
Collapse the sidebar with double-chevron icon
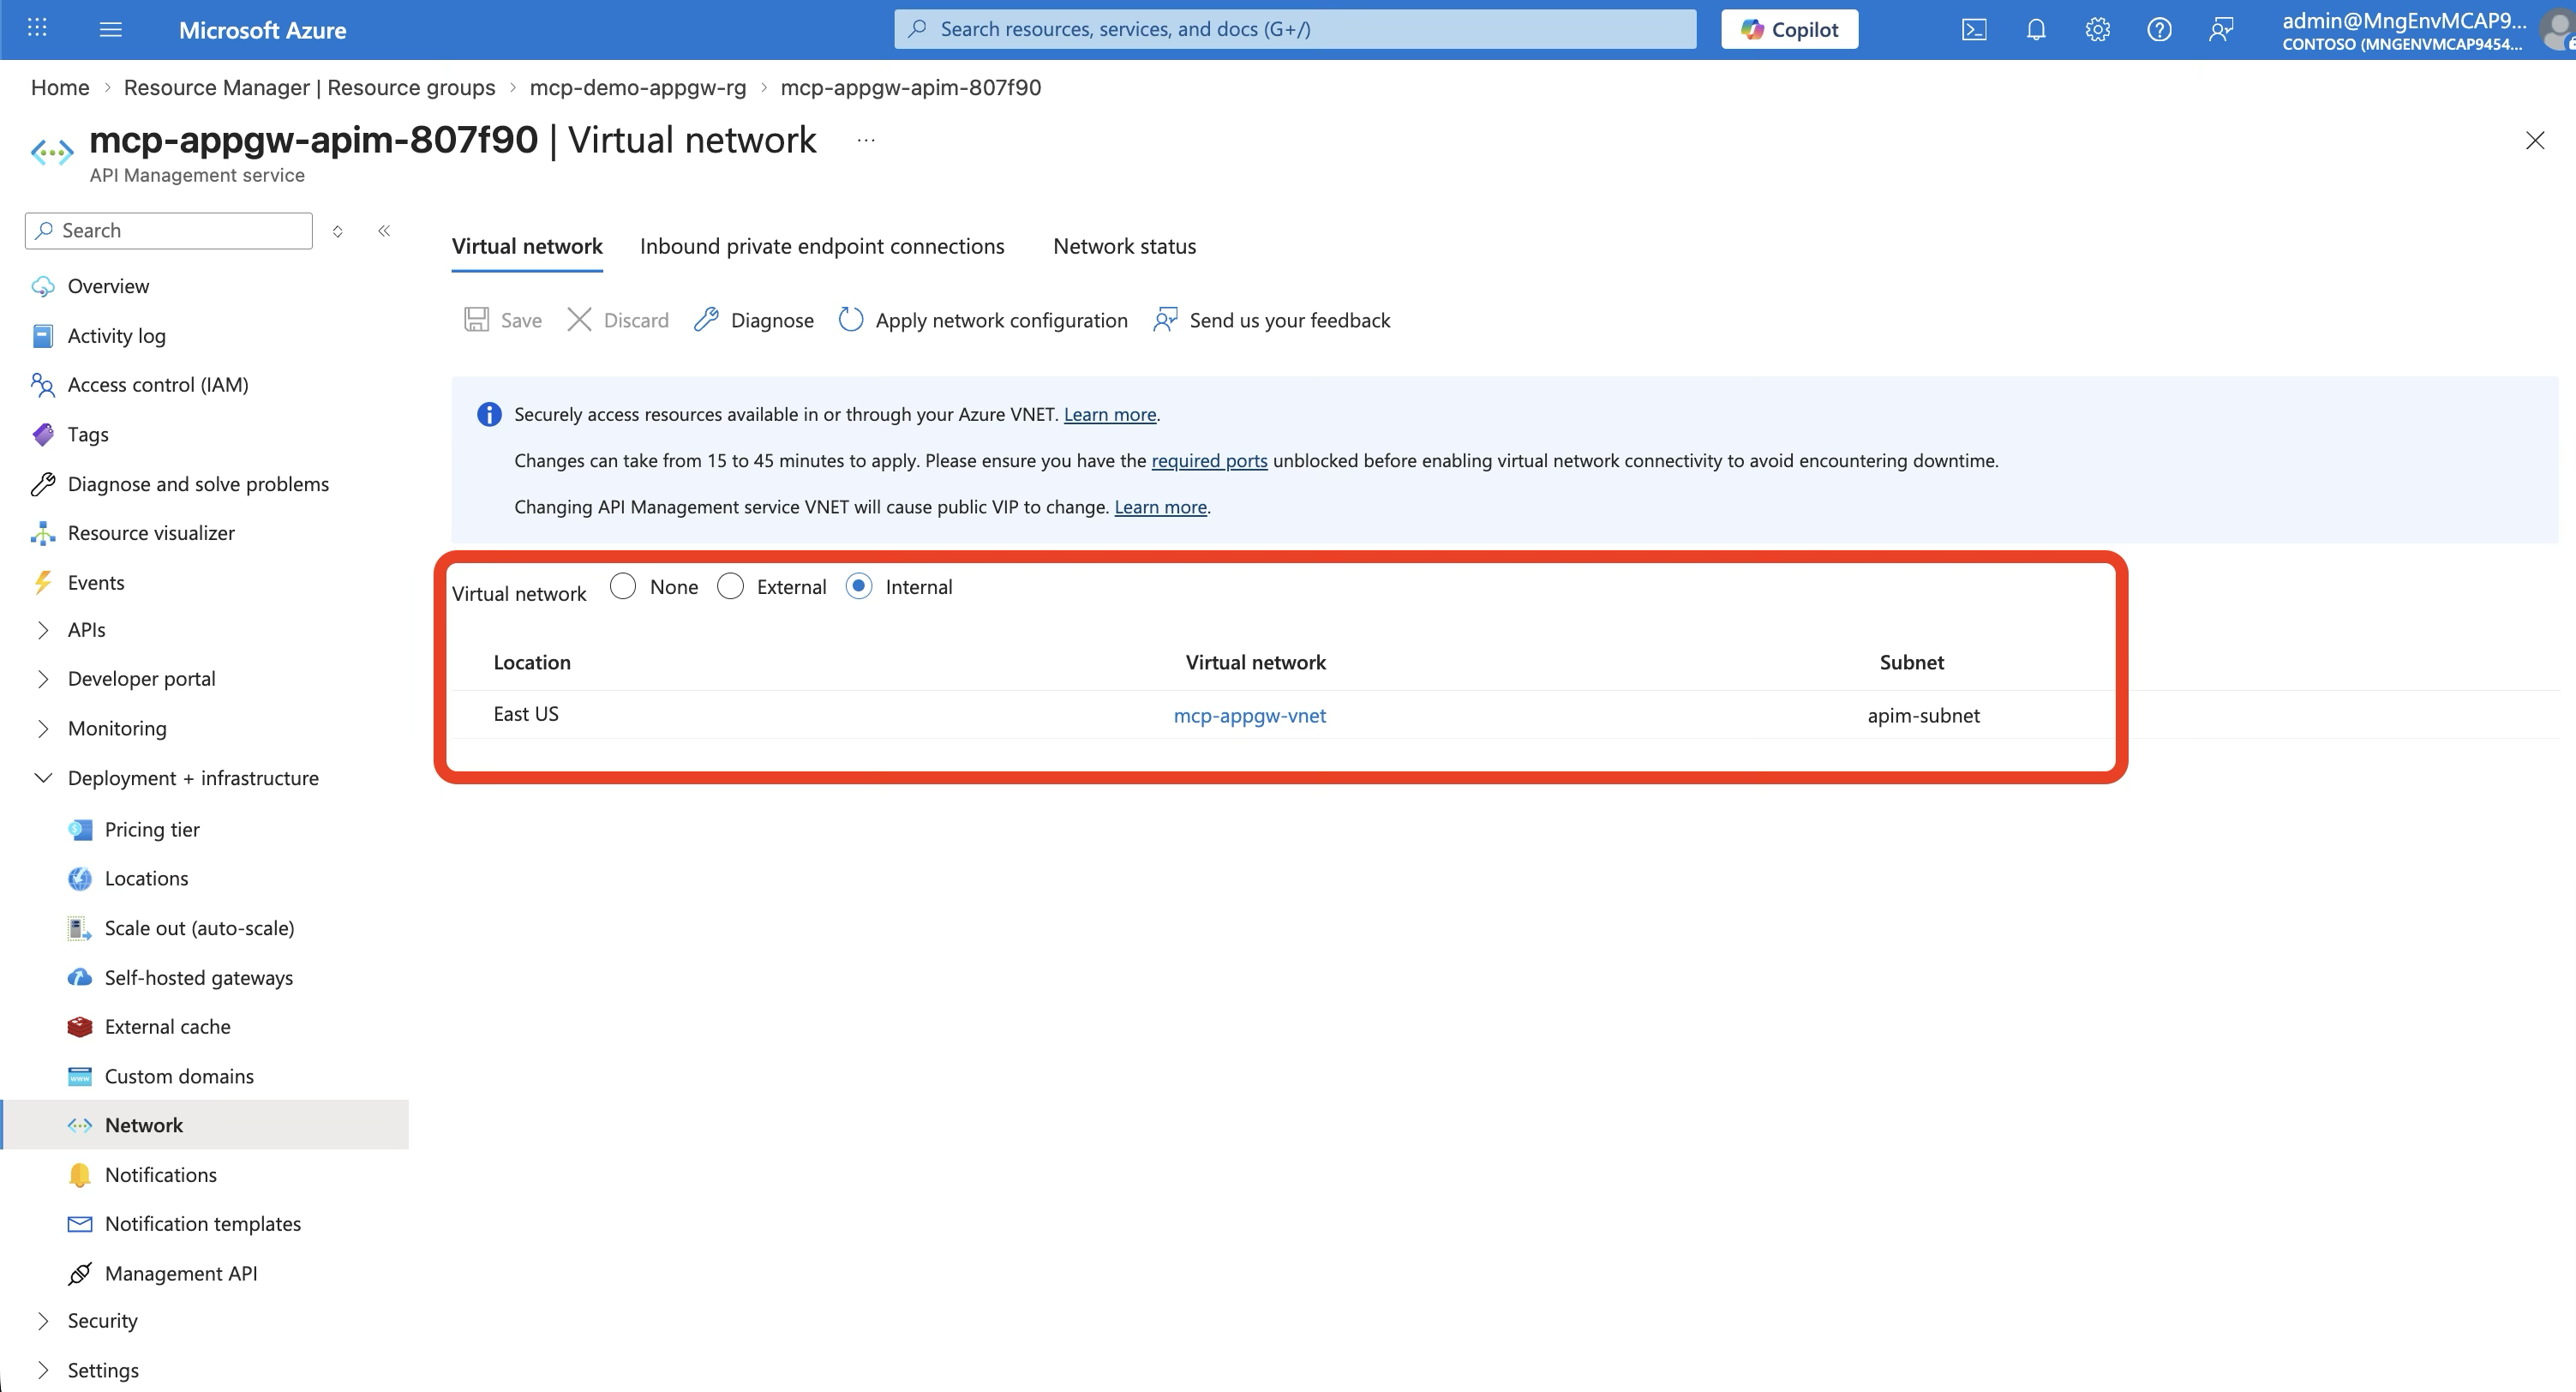tap(384, 231)
